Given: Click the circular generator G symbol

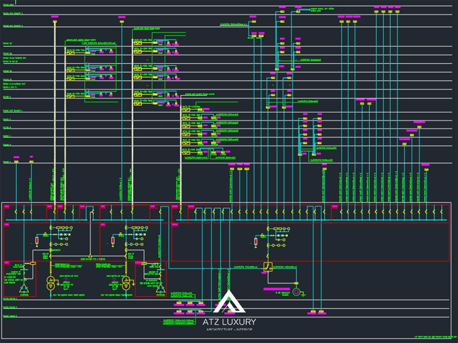Looking at the screenshot, I should (x=297, y=292).
